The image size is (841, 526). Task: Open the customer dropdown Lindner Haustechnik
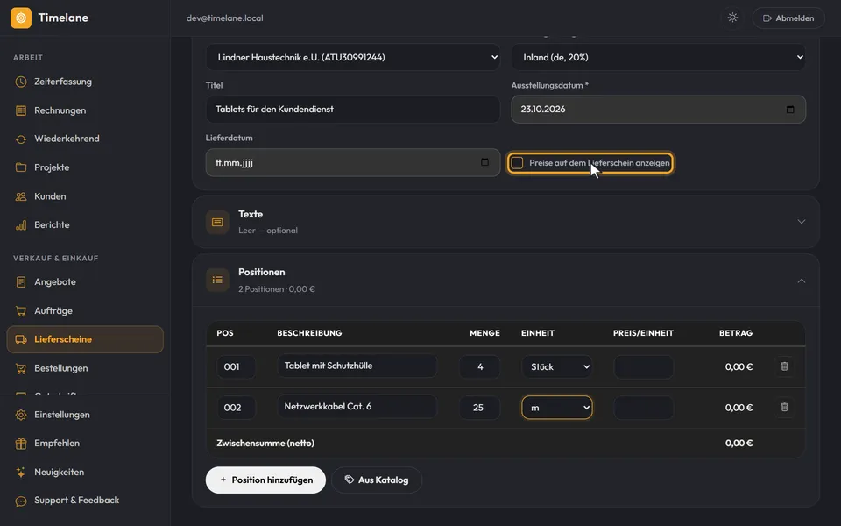point(353,57)
